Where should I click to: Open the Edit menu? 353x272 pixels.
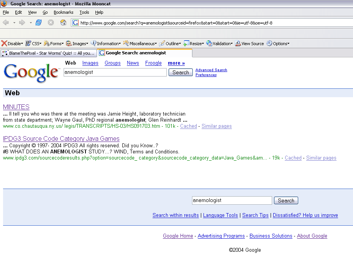pyautogui.click(x=18, y=12)
